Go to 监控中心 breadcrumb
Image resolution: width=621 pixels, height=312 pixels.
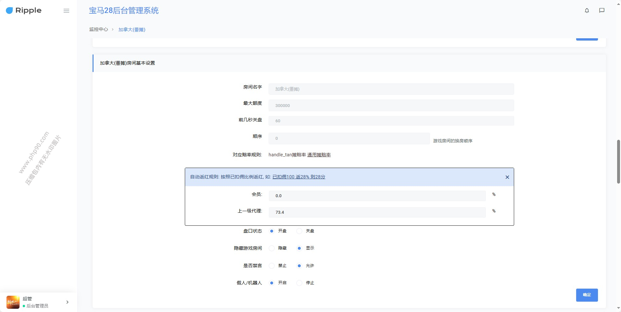pos(98,30)
